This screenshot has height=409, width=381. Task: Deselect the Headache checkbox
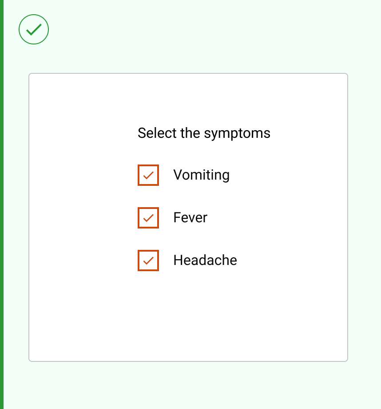pyautogui.click(x=148, y=261)
